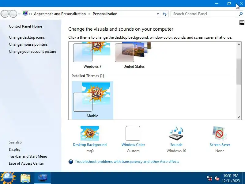Open the address bar history dropdown
245x184 pixels.
(158, 14)
